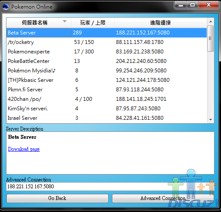The image size is (221, 212).
Task: Click address 87.95.87.243:5080
Action: pos(138,109)
